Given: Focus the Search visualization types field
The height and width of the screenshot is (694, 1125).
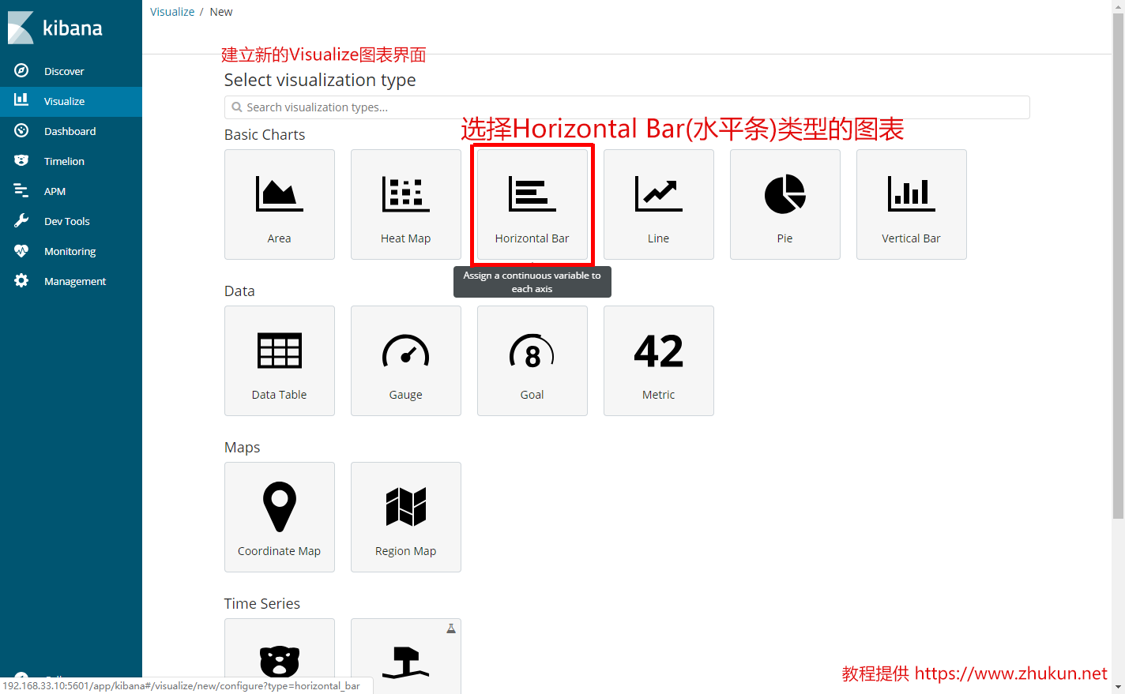Looking at the screenshot, I should coord(626,107).
